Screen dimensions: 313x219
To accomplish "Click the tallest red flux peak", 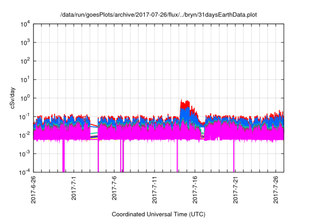I will click(x=182, y=101).
